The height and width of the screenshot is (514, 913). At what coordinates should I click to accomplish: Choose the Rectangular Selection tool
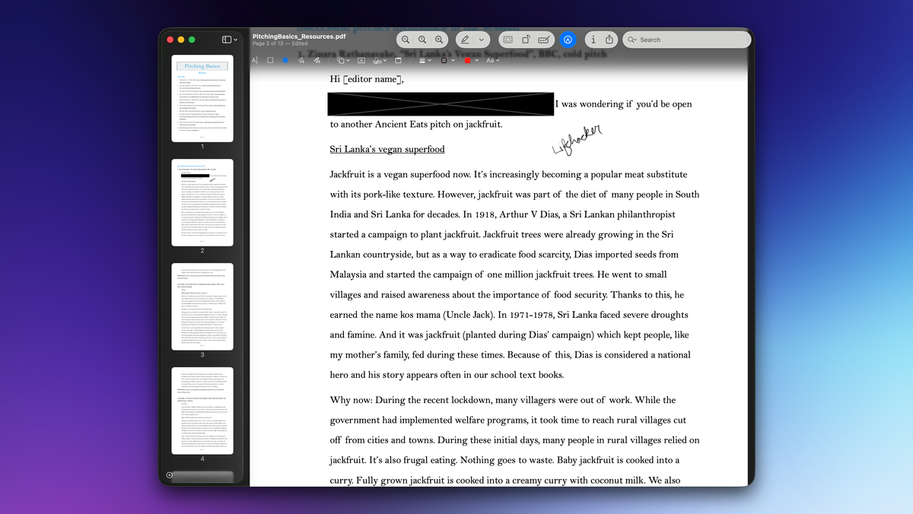click(270, 61)
